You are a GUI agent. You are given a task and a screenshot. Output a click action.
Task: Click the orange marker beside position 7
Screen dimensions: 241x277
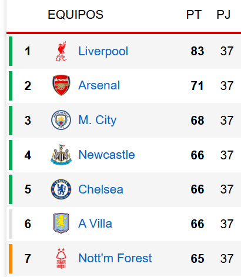click(11, 259)
